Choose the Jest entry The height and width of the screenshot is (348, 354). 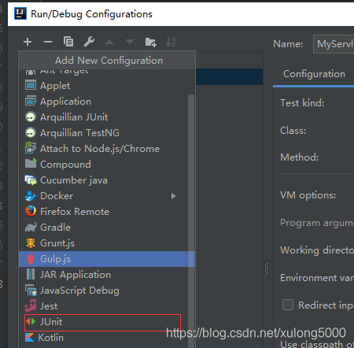pyautogui.click(x=103, y=306)
